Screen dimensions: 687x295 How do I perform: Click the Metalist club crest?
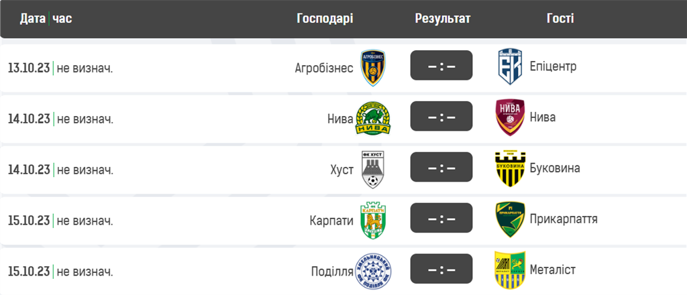click(510, 270)
